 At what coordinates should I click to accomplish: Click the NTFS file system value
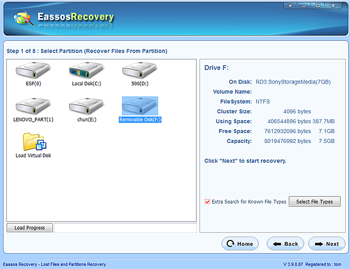(x=262, y=102)
